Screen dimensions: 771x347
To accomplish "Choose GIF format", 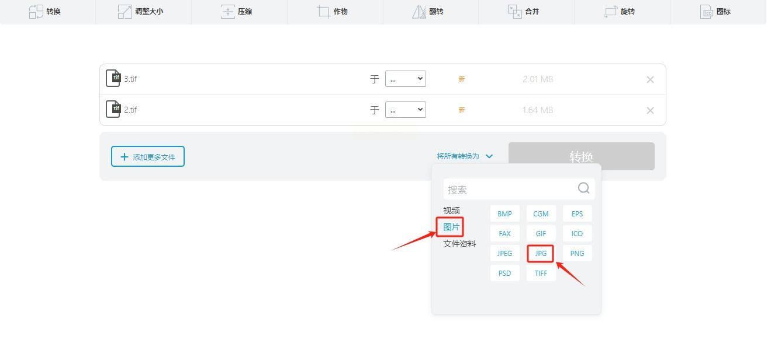I will coord(541,233).
